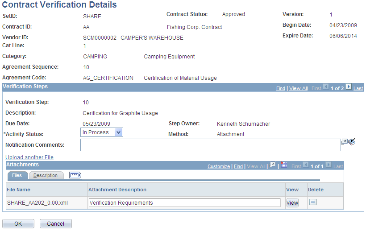Viewport: 366px width, 231px height.
Task: Select Fishing Corp. Contract text
Action: click(x=195, y=27)
